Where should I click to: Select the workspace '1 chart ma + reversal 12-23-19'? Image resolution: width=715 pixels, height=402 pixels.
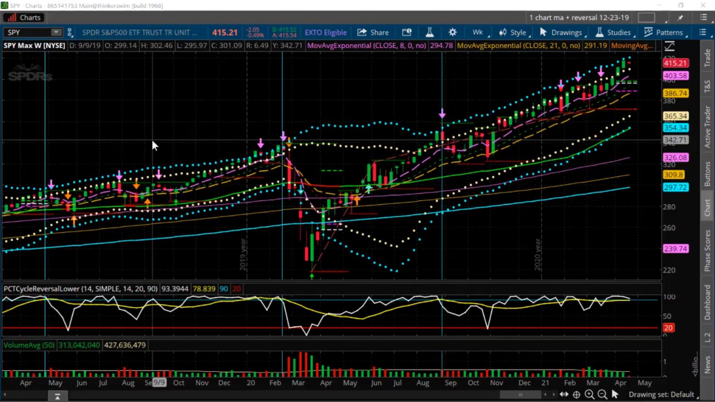pyautogui.click(x=579, y=17)
